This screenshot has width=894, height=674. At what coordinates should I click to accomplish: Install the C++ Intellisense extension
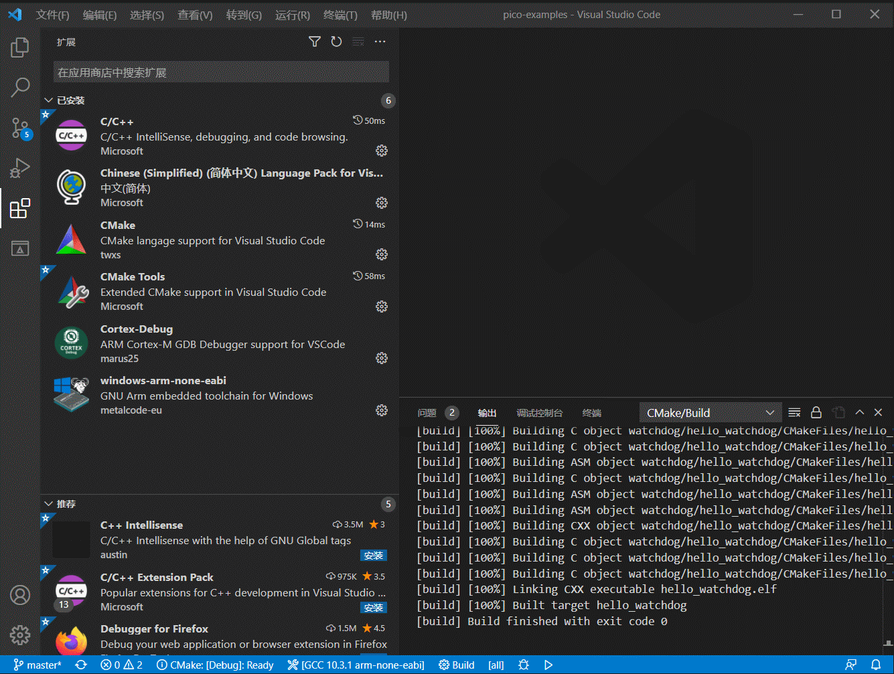click(x=374, y=556)
